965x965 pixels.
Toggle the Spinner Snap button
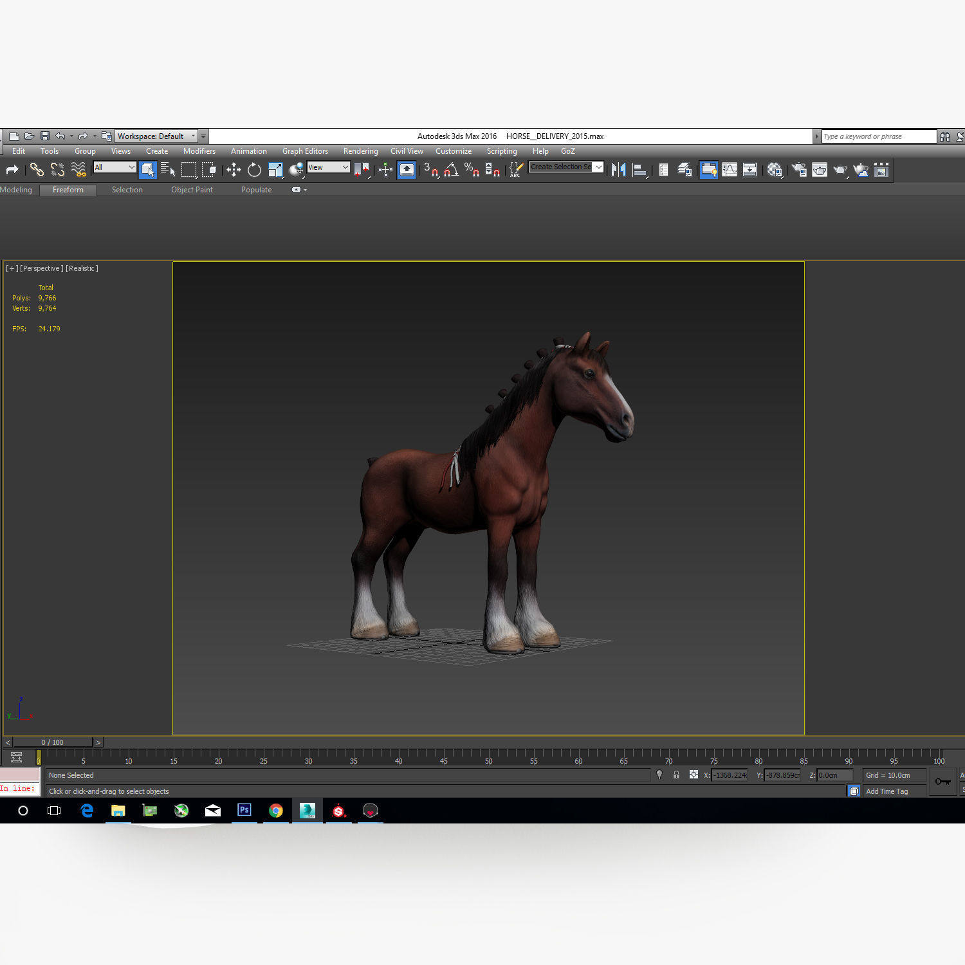[493, 170]
